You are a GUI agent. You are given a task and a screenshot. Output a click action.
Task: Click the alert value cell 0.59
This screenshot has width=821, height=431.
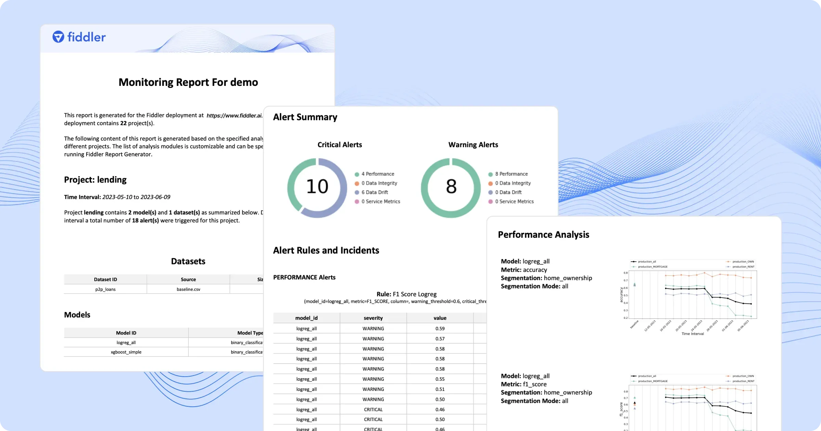click(440, 328)
